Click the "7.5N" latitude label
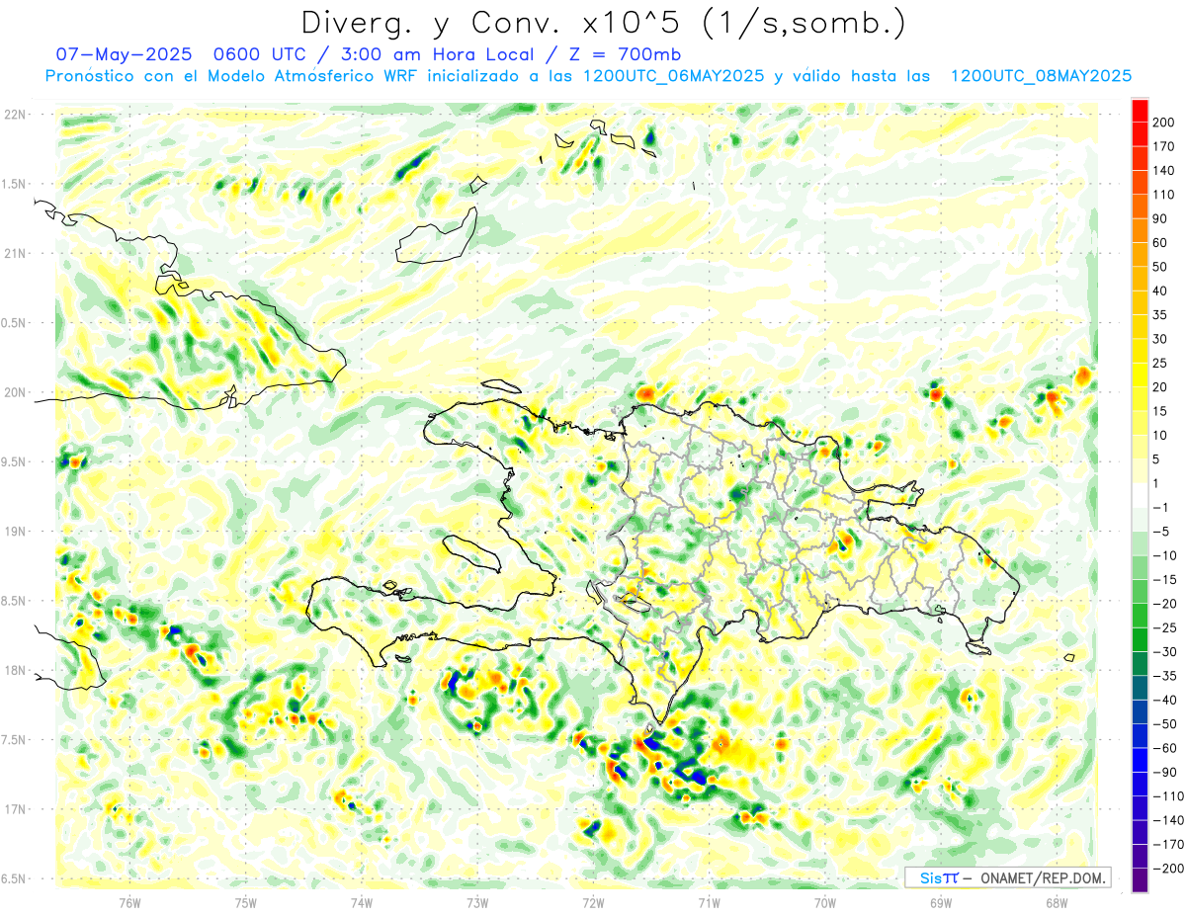Viewport: 1186px width, 916px height. (13, 740)
